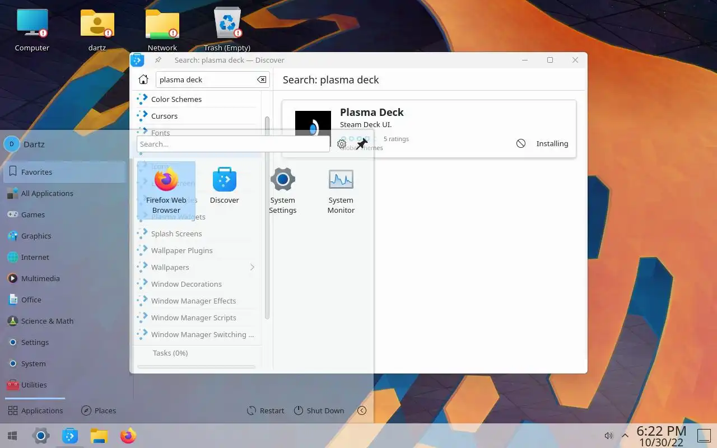Select Window Decorations category
The image size is (717, 448).
pyautogui.click(x=197, y=284)
